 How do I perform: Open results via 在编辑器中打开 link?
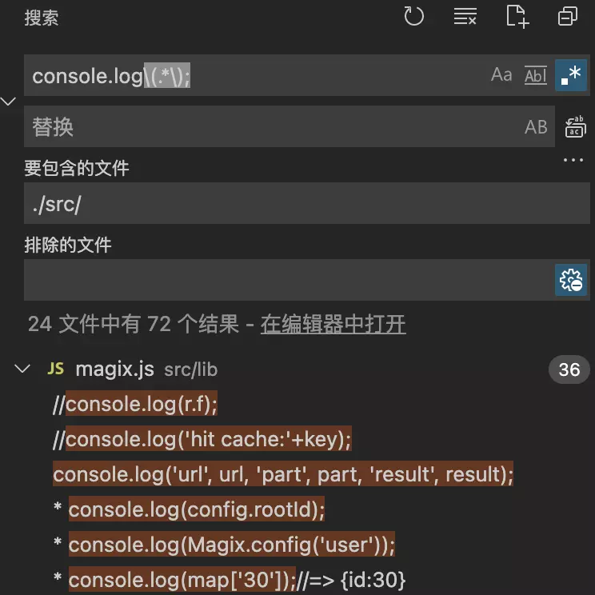[333, 324]
